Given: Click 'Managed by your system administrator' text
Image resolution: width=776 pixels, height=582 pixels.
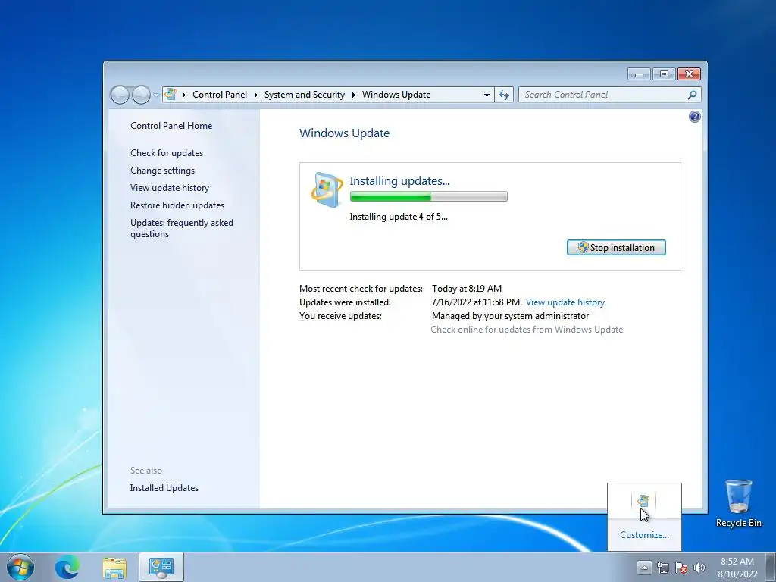Looking at the screenshot, I should coord(510,316).
